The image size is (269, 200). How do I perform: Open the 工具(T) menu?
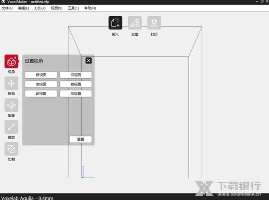[74, 8]
